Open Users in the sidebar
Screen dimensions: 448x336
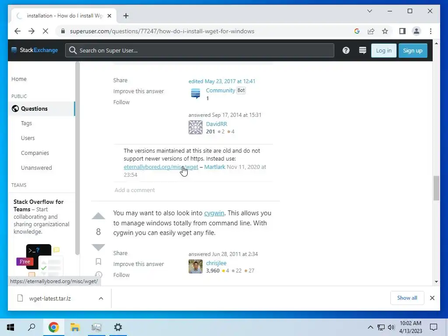(28, 138)
